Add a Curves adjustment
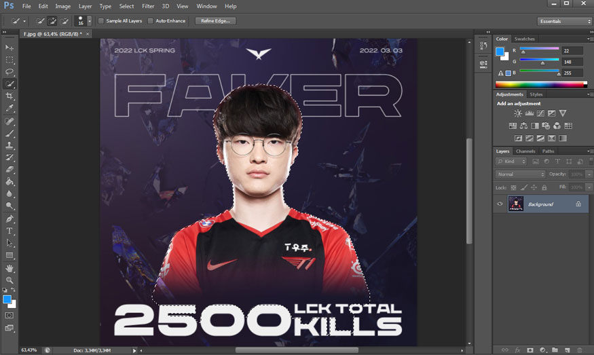 [540, 113]
